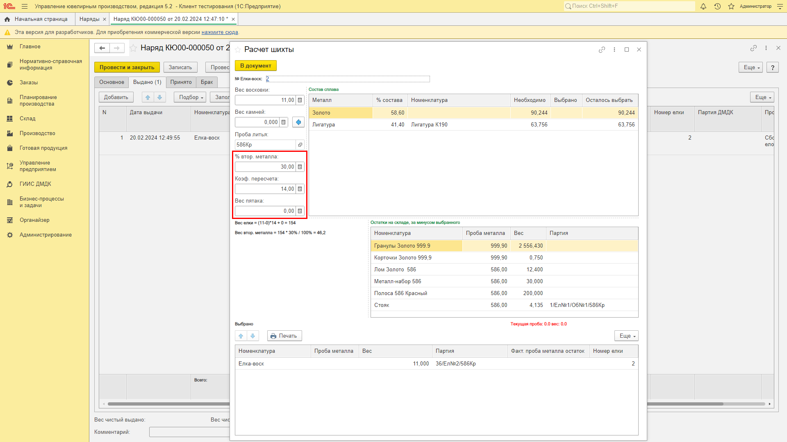Open calculator for % втор. металла field

coord(300,167)
